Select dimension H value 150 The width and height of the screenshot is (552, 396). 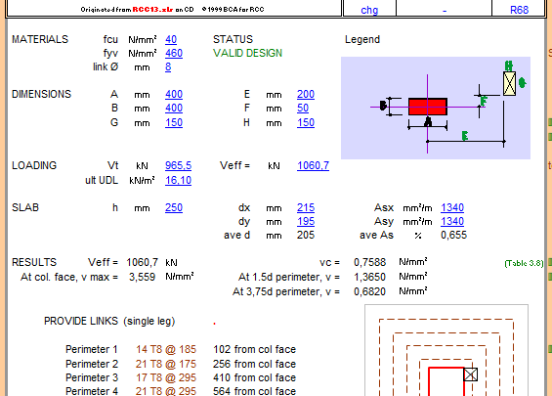[306, 122]
